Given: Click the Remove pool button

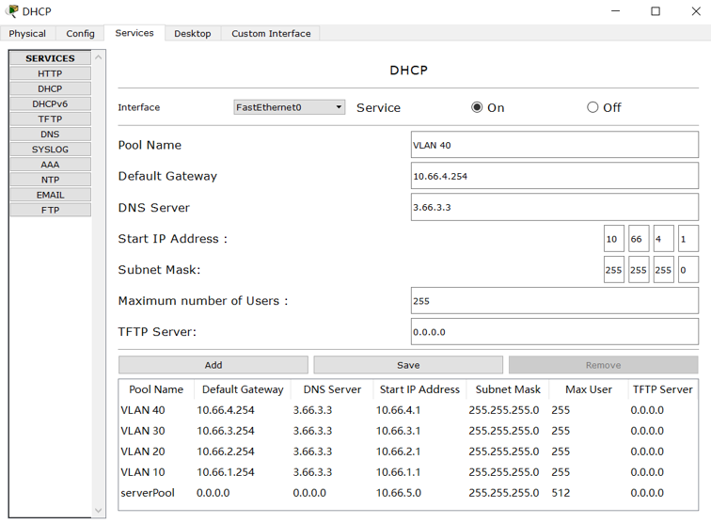Looking at the screenshot, I should (x=603, y=365).
